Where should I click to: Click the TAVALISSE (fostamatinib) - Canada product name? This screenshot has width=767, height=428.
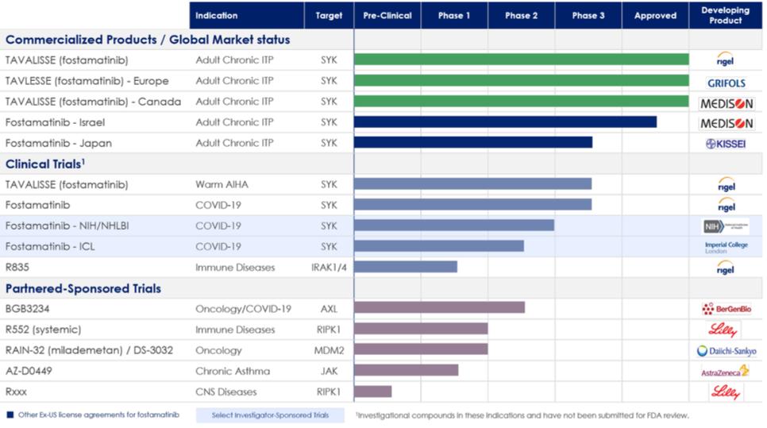pyautogui.click(x=93, y=102)
